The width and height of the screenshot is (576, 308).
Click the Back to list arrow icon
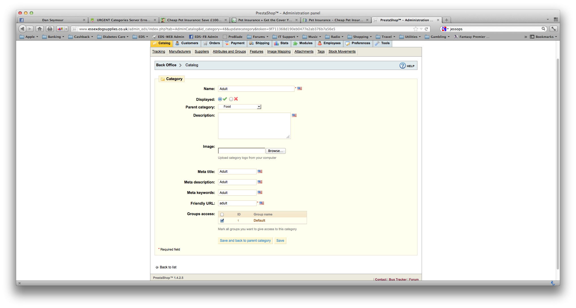157,267
